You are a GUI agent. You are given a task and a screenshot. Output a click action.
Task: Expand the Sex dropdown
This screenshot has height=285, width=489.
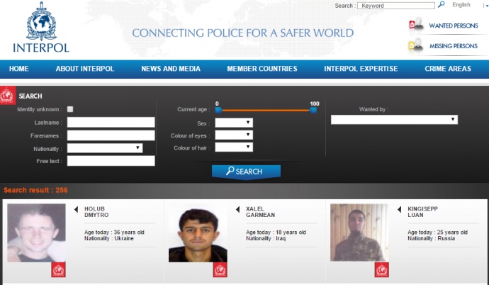pos(234,123)
